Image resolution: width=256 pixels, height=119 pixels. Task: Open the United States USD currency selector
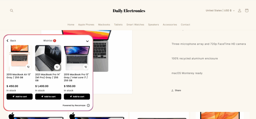(x=220, y=10)
